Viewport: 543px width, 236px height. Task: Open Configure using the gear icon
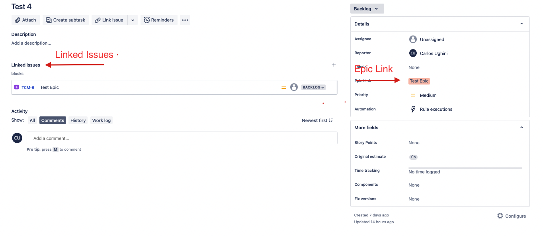(x=500, y=216)
